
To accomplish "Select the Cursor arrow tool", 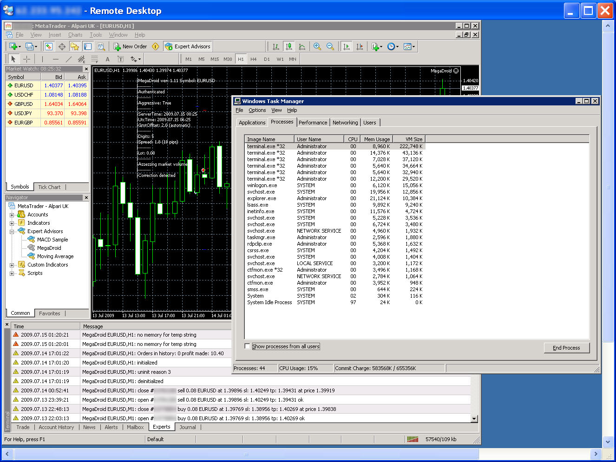I will pos(13,59).
